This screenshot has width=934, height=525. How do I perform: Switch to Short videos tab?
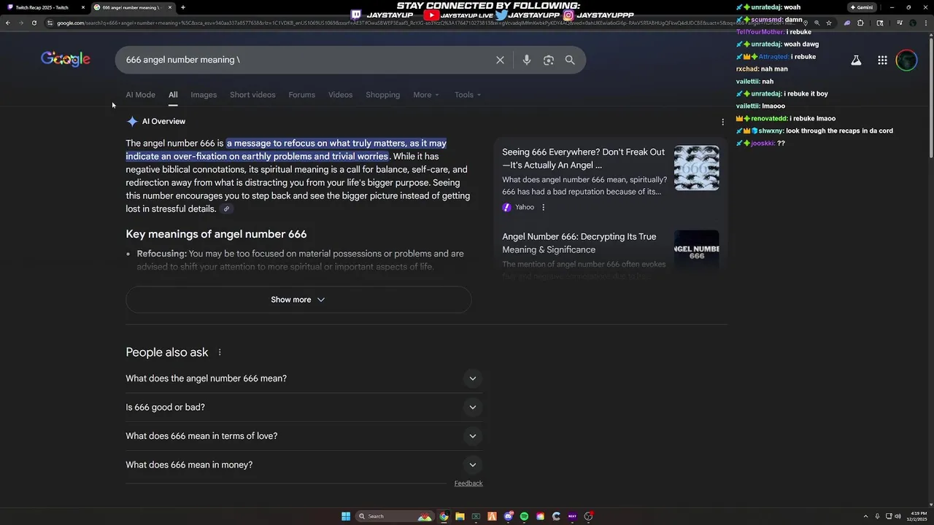point(252,95)
